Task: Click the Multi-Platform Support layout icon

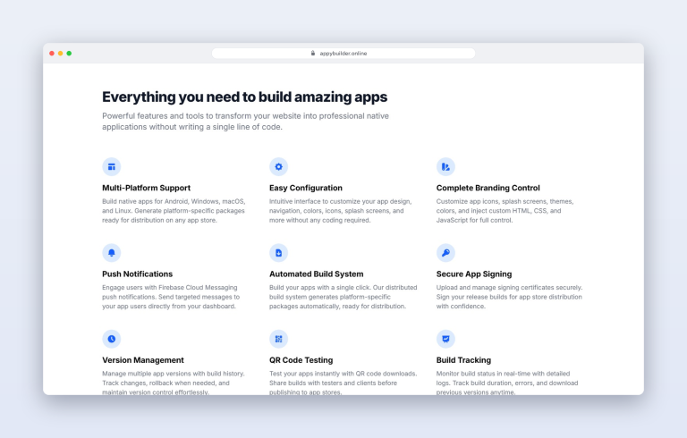Action: (x=111, y=166)
